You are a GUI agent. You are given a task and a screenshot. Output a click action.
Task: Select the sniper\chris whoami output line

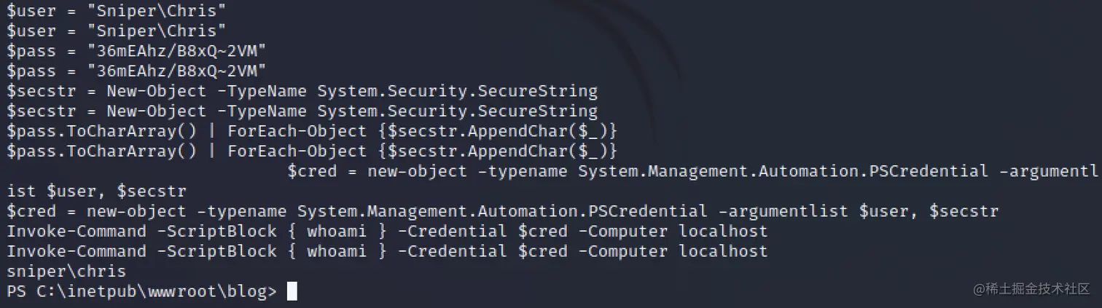(x=66, y=272)
